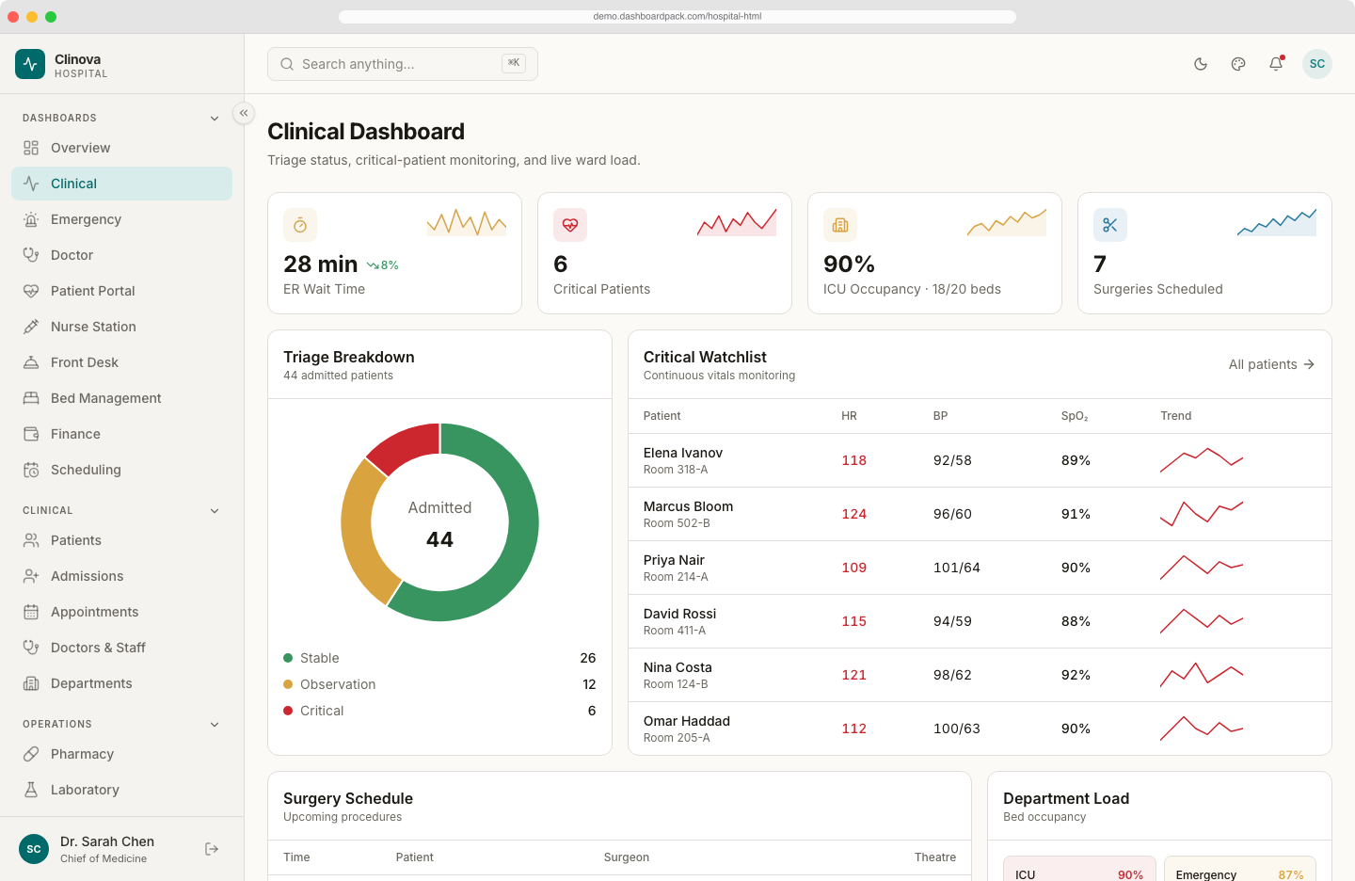The image size is (1355, 881).
Task: Click the browser address bar URL
Action: (x=677, y=16)
